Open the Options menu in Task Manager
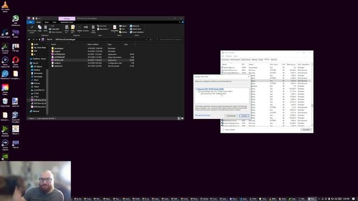 click(x=229, y=56)
